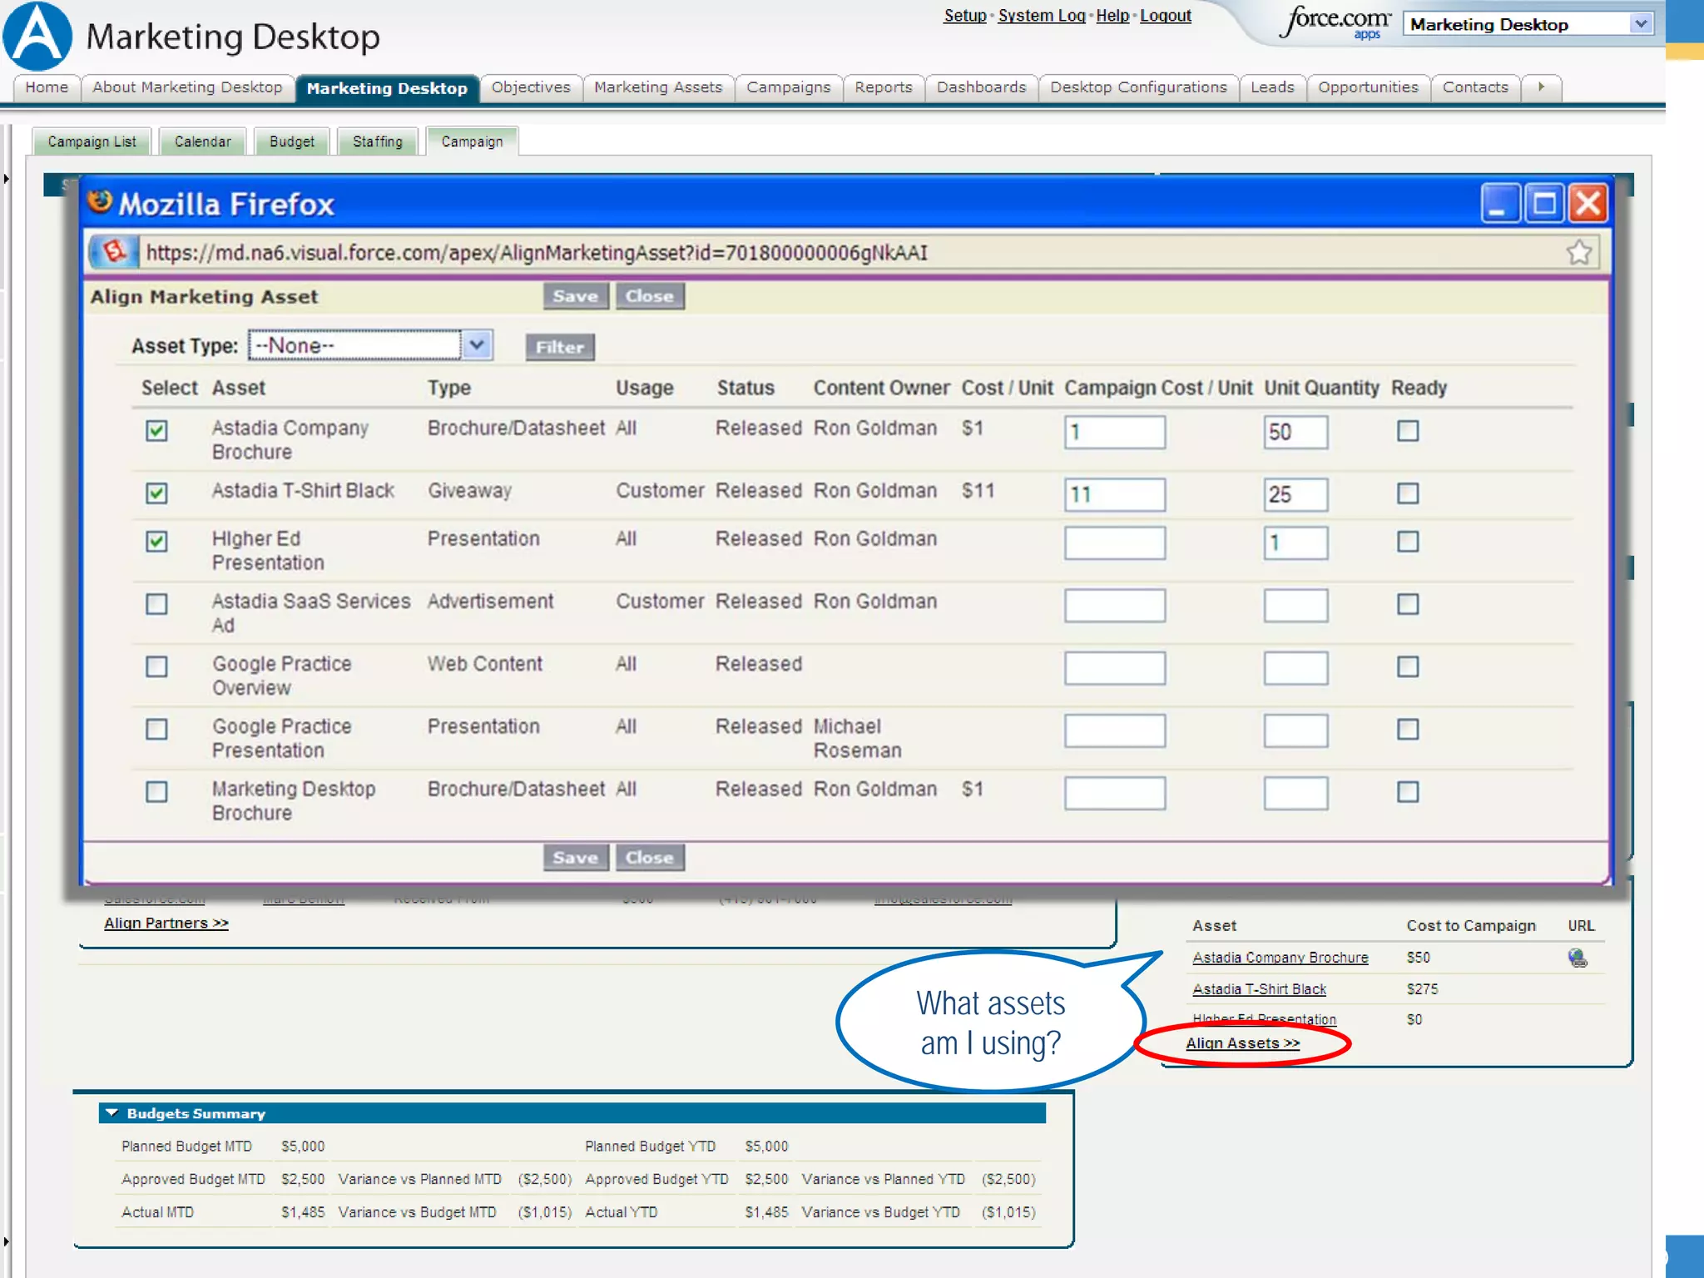Maximize the Mozilla Firefox popup window
The width and height of the screenshot is (1704, 1278).
click(x=1544, y=204)
